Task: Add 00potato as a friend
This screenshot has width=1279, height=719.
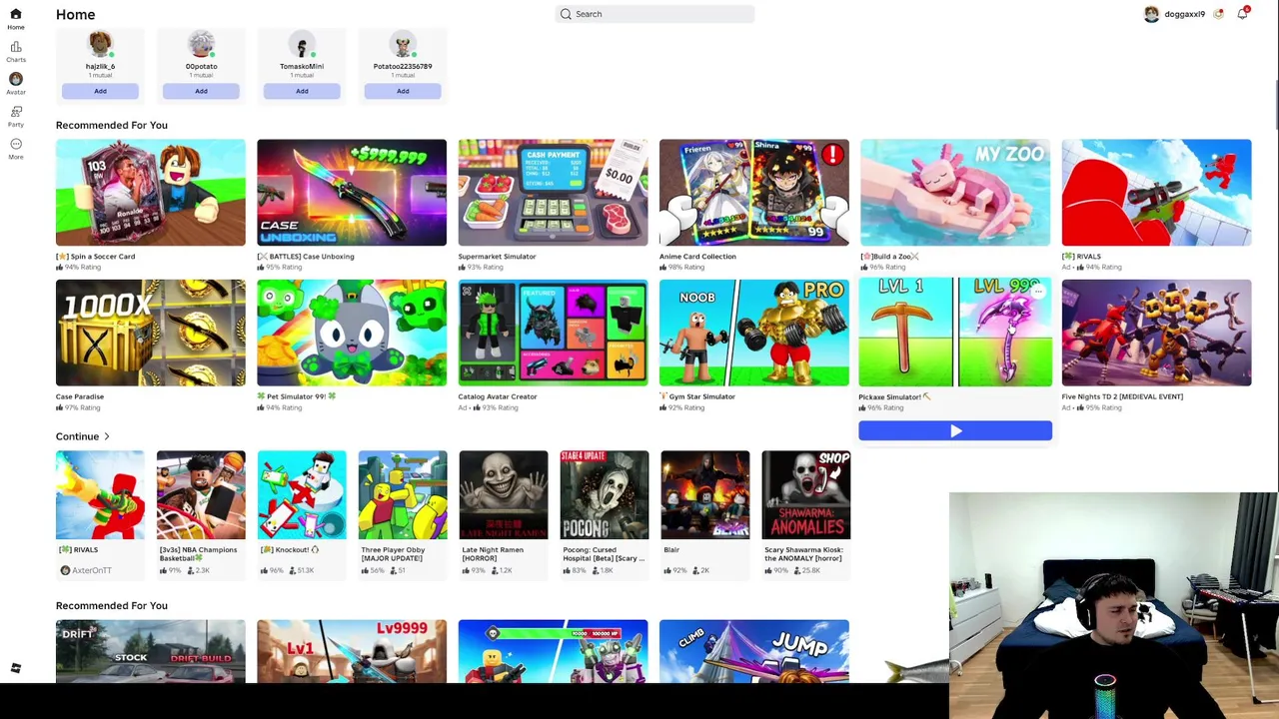Action: [201, 91]
